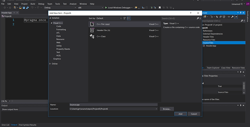This screenshot has width=250, height=127.
Task: Select the HLSL category
Action: [x=59, y=55]
